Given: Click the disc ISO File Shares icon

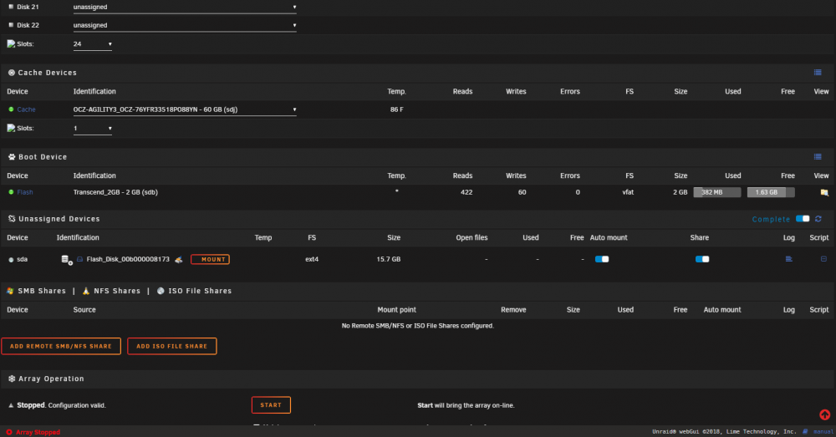Looking at the screenshot, I should coord(161,291).
